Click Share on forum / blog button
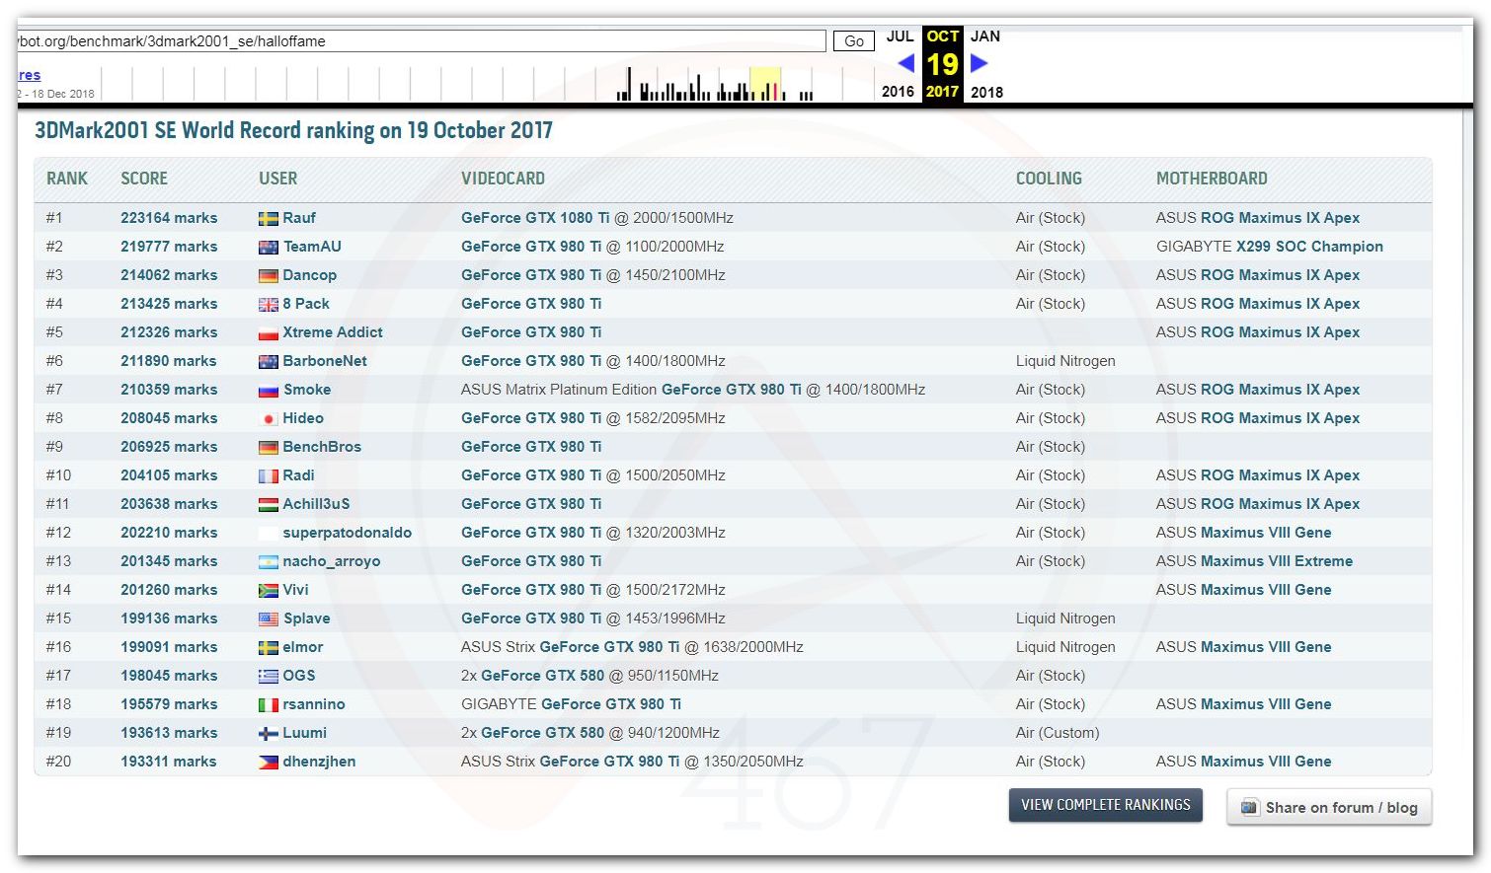Viewport: 1491px width, 873px height. tap(1329, 807)
